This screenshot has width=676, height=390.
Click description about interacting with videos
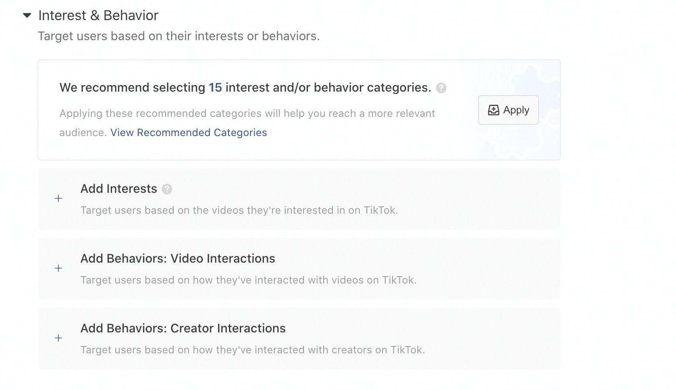[x=248, y=280]
